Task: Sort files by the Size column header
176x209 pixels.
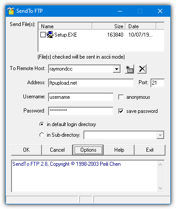Action: pyautogui.click(x=109, y=26)
